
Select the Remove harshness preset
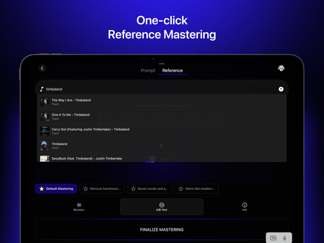(x=102, y=189)
